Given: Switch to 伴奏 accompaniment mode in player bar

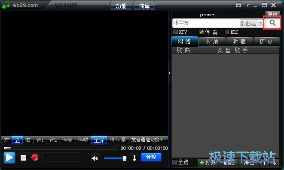Looking at the screenshot, I should click(x=67, y=140).
